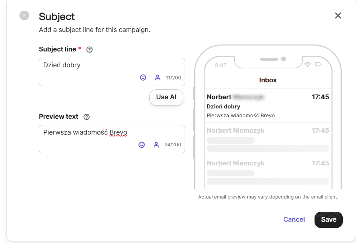Open personalization icon in Subject line field
The image size is (356, 243).
click(158, 78)
